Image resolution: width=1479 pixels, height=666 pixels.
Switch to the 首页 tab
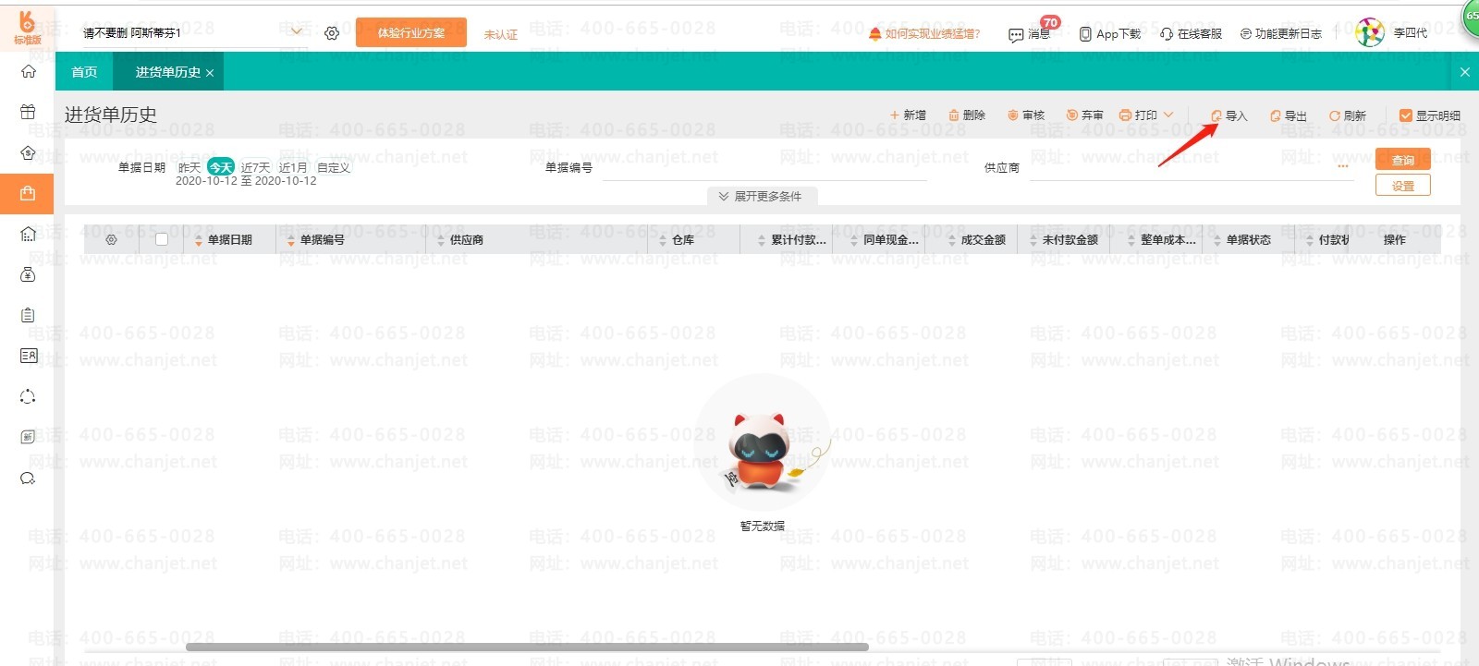click(x=84, y=72)
